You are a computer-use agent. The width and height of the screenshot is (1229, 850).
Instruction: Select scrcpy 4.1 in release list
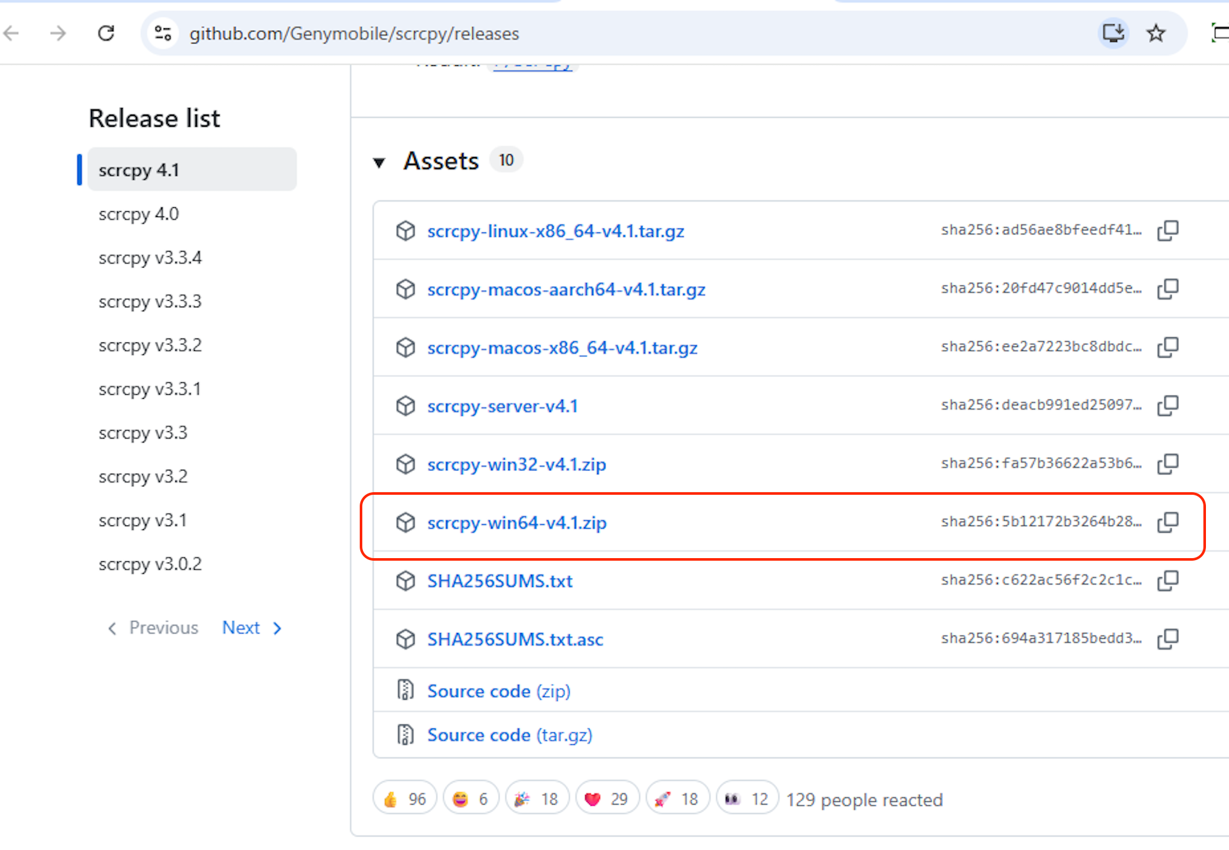(x=192, y=170)
